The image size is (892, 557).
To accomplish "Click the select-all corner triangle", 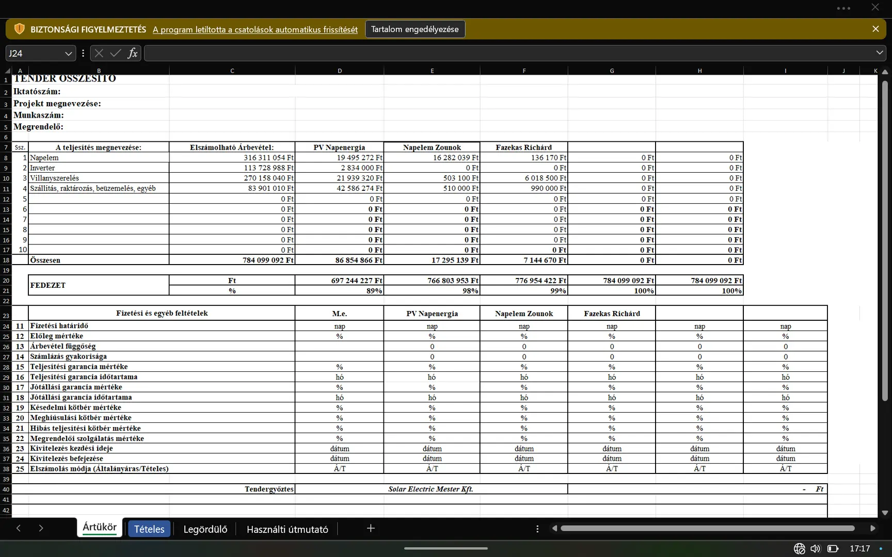I will pyautogui.click(x=8, y=71).
